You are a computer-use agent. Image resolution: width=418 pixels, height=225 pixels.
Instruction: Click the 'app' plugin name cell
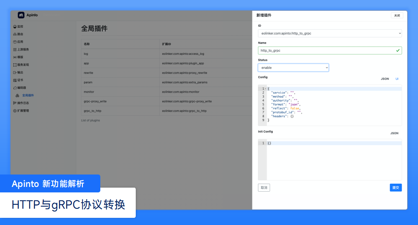click(x=120, y=63)
